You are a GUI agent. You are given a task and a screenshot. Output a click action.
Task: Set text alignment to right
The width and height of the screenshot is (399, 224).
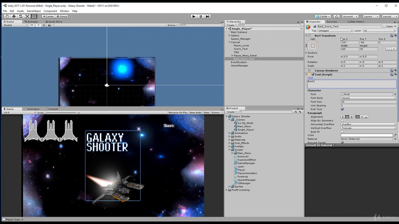click(x=351, y=117)
